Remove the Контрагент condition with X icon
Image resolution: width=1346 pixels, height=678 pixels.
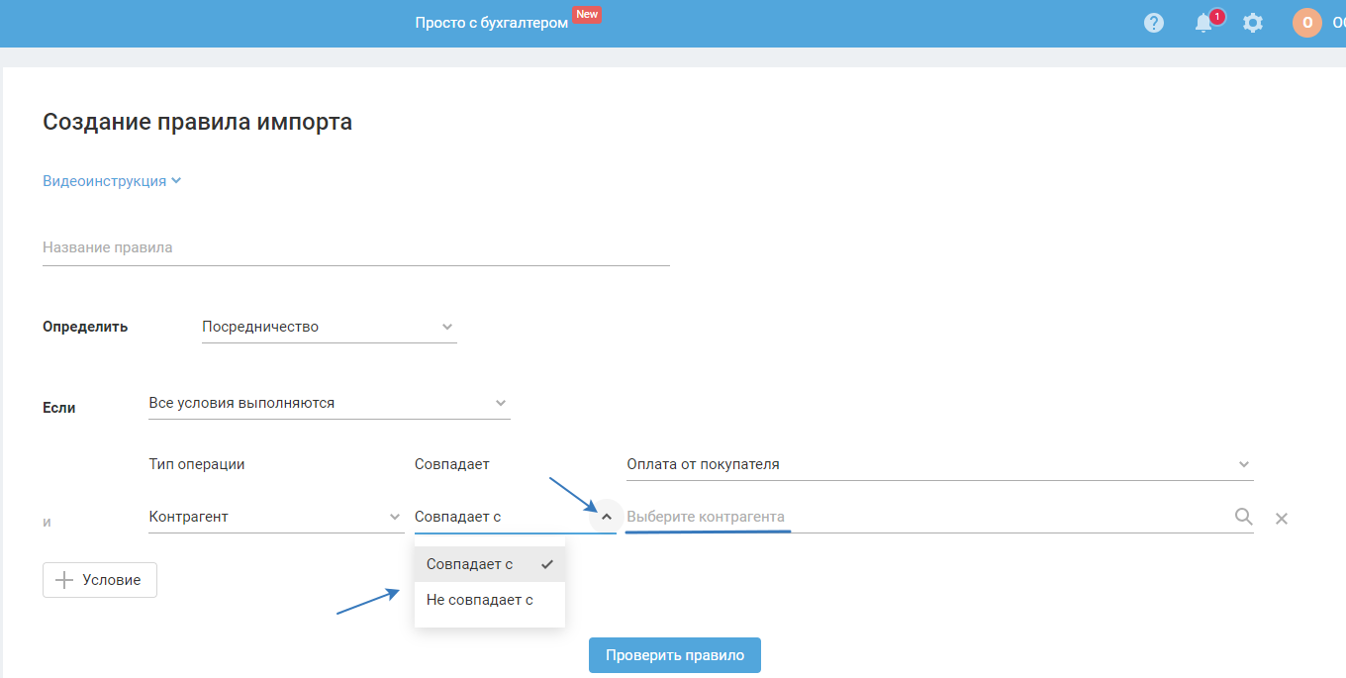click(1282, 519)
